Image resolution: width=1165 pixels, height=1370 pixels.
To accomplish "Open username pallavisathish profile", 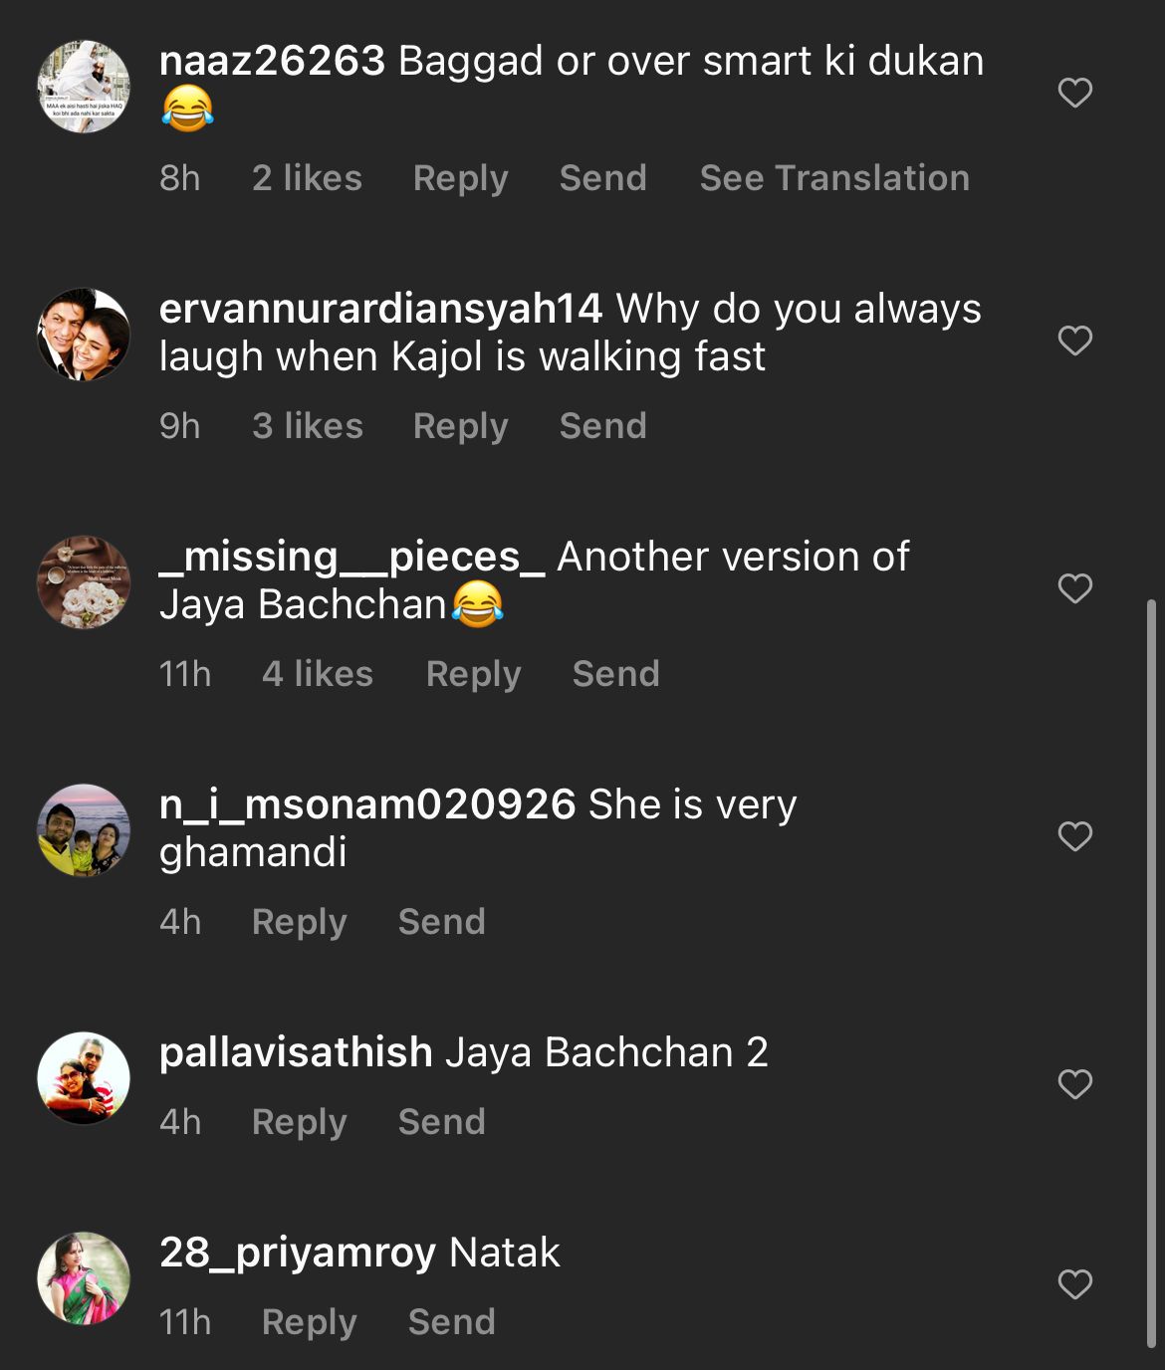I will [296, 1052].
